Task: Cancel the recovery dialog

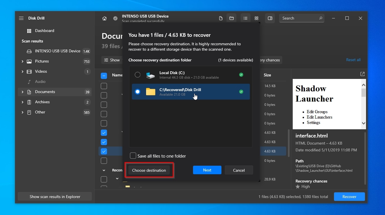Action: (239, 170)
